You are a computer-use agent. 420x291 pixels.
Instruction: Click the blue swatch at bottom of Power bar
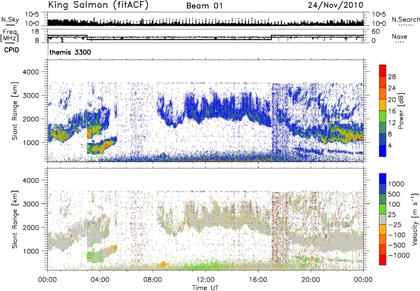pos(383,151)
